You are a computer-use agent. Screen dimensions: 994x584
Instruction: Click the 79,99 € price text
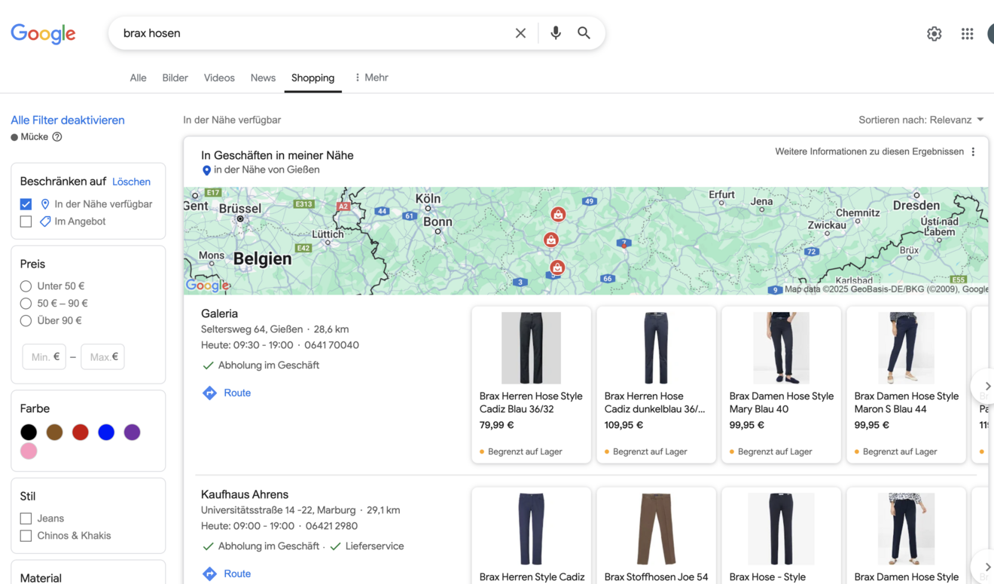(x=496, y=425)
